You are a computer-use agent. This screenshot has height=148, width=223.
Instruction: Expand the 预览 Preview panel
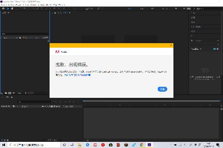coord(193,22)
